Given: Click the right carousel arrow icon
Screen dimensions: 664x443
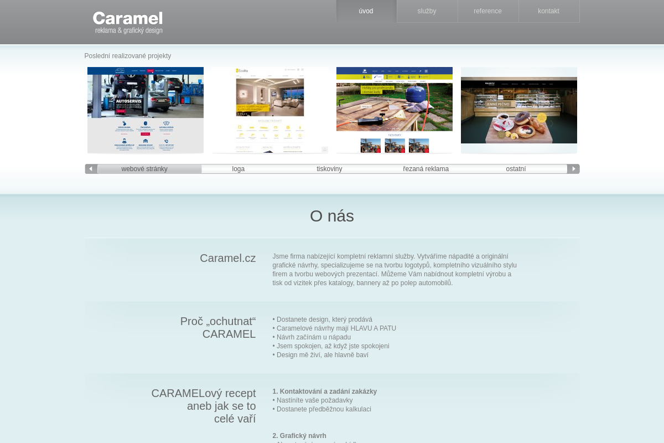Looking at the screenshot, I should pyautogui.click(x=573, y=169).
